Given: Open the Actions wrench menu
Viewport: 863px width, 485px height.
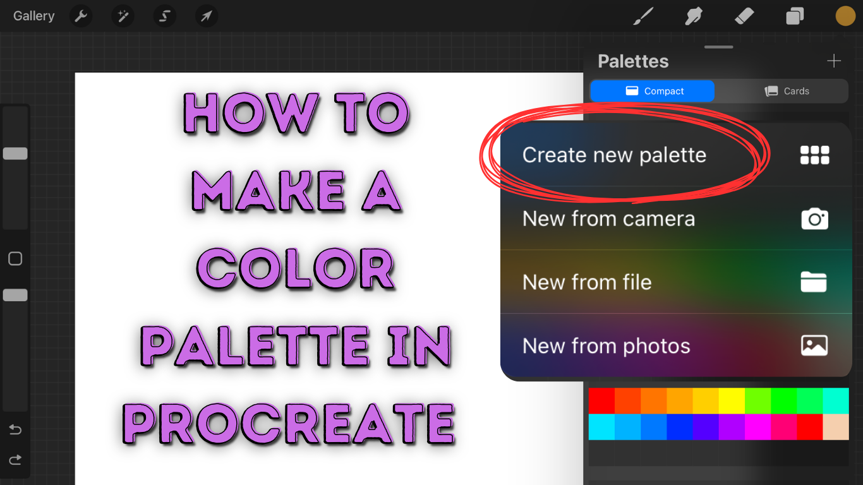Looking at the screenshot, I should click(81, 16).
